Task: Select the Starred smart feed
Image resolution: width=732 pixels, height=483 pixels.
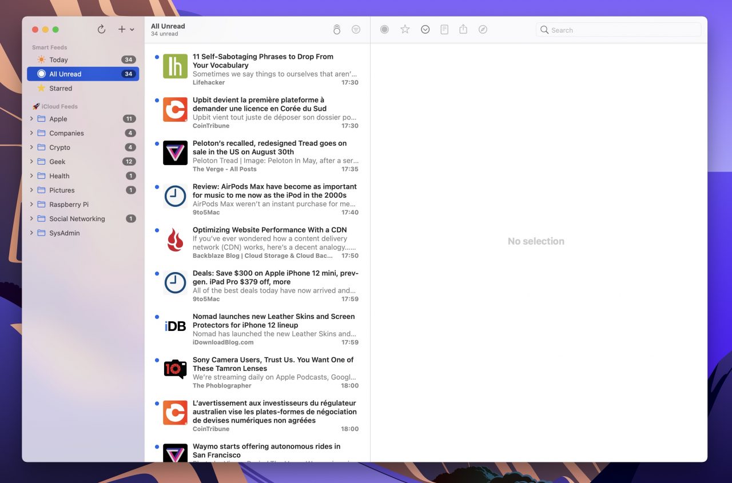Action: tap(83, 88)
